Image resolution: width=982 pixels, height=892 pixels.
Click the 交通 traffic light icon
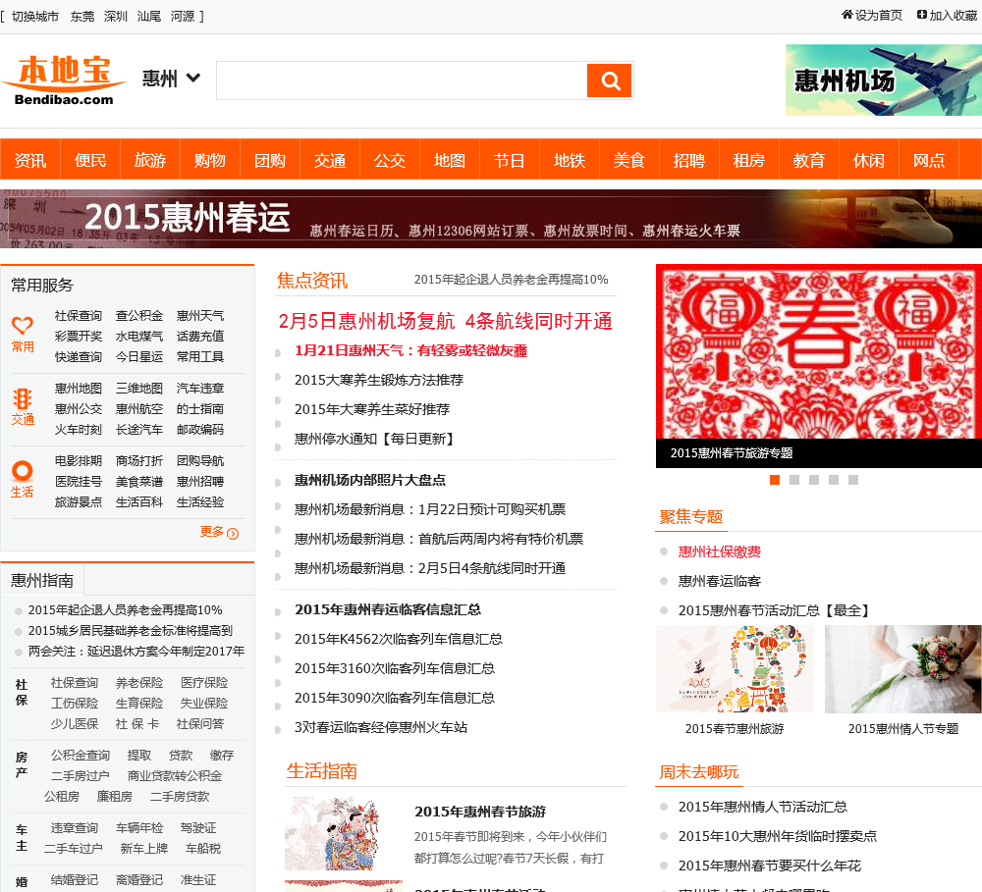point(23,398)
